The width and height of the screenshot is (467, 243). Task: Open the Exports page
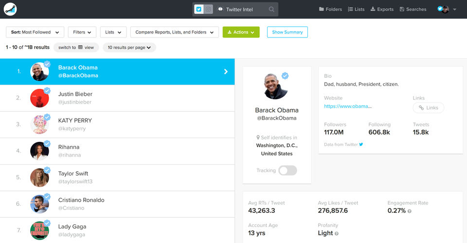click(382, 9)
